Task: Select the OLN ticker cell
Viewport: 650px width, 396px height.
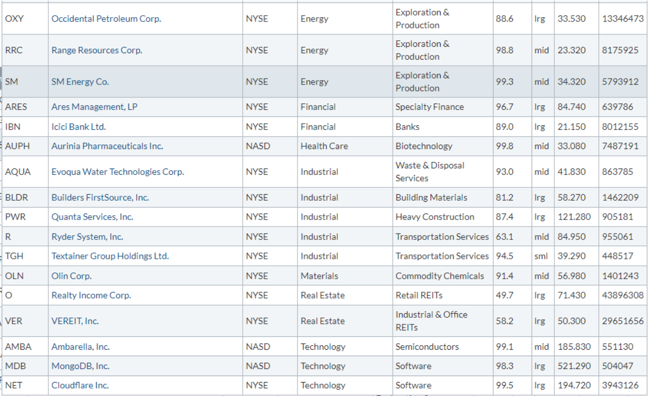Action: (x=25, y=276)
